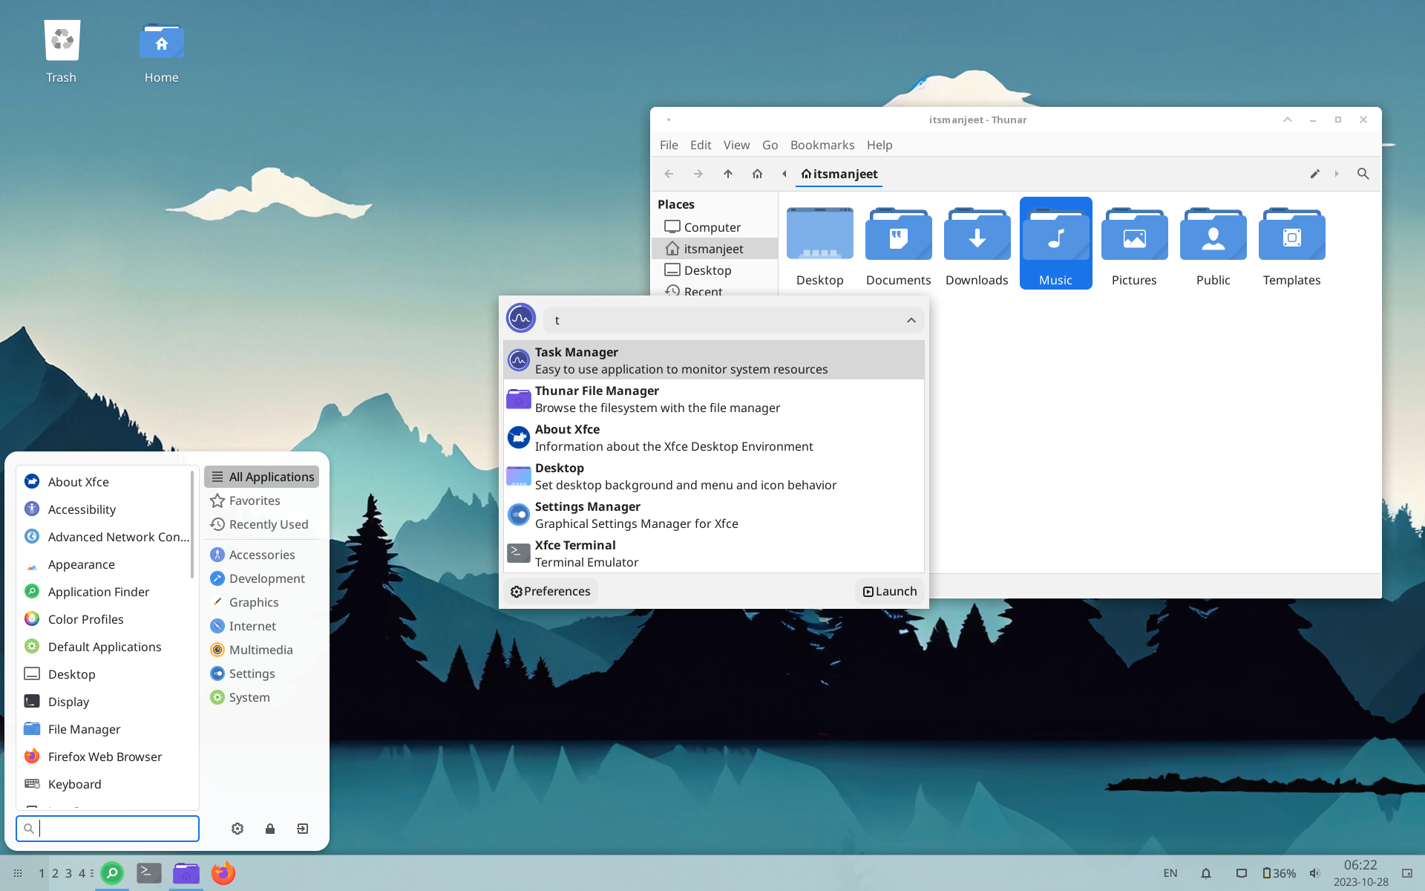Click the Preferences button in Application Finder
Screen dimensions: 1425x891
tap(551, 591)
